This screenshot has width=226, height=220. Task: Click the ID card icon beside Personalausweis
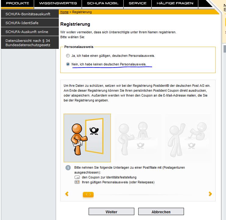[77, 182]
